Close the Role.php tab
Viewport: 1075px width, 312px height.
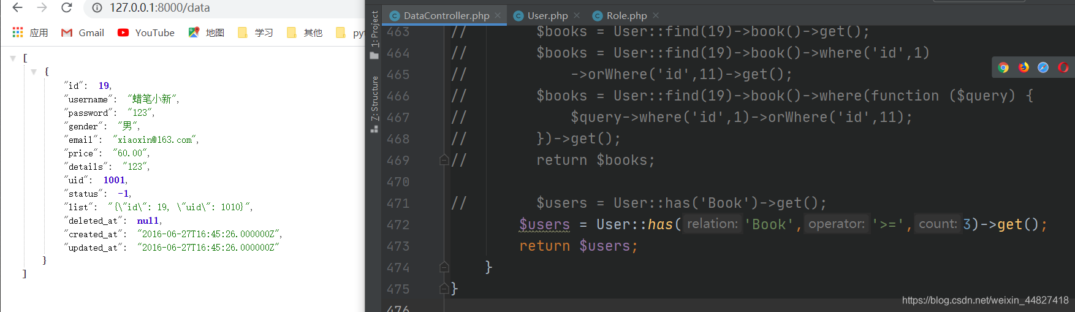pyautogui.click(x=656, y=15)
